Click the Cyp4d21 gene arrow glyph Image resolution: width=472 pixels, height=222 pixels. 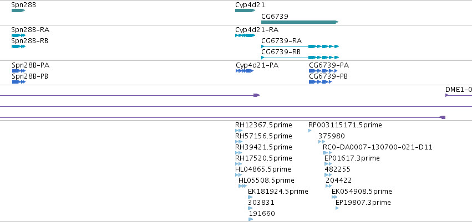click(x=245, y=11)
